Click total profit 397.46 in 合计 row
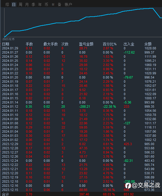The image size is (162, 196). (84, 195)
